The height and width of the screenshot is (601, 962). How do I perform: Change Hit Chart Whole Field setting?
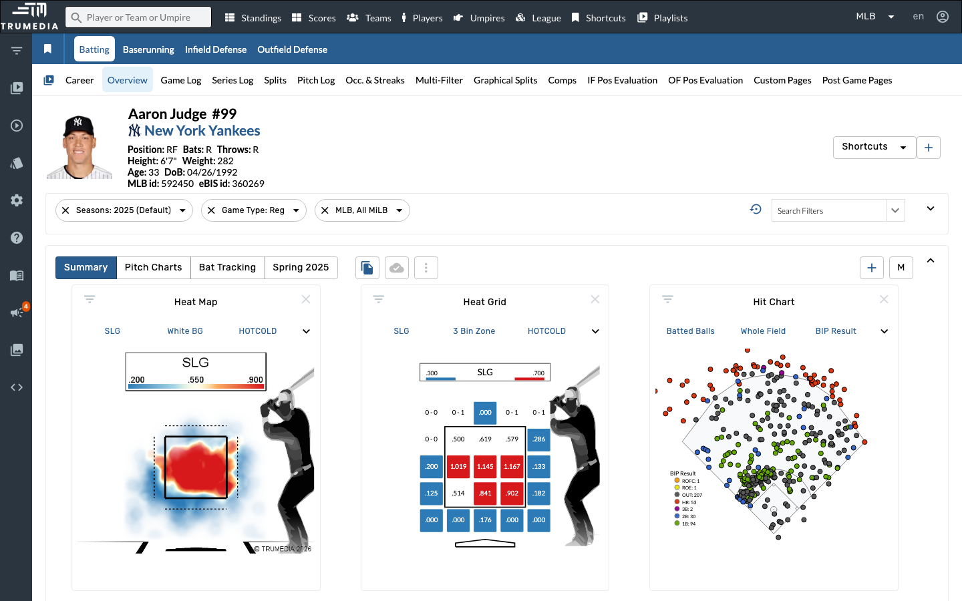763,331
